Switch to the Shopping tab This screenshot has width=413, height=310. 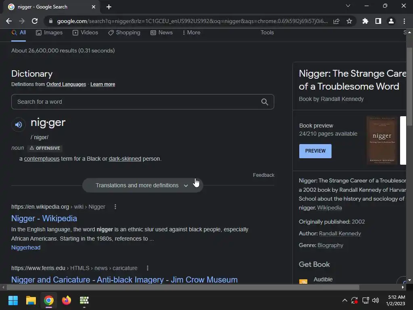tap(124, 33)
